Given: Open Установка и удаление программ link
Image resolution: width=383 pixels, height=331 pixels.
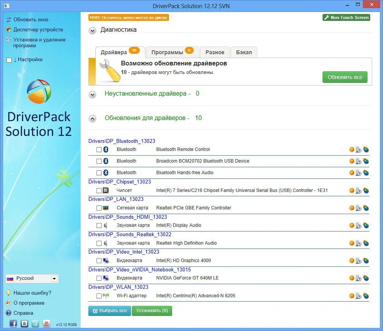Looking at the screenshot, I should (39, 43).
